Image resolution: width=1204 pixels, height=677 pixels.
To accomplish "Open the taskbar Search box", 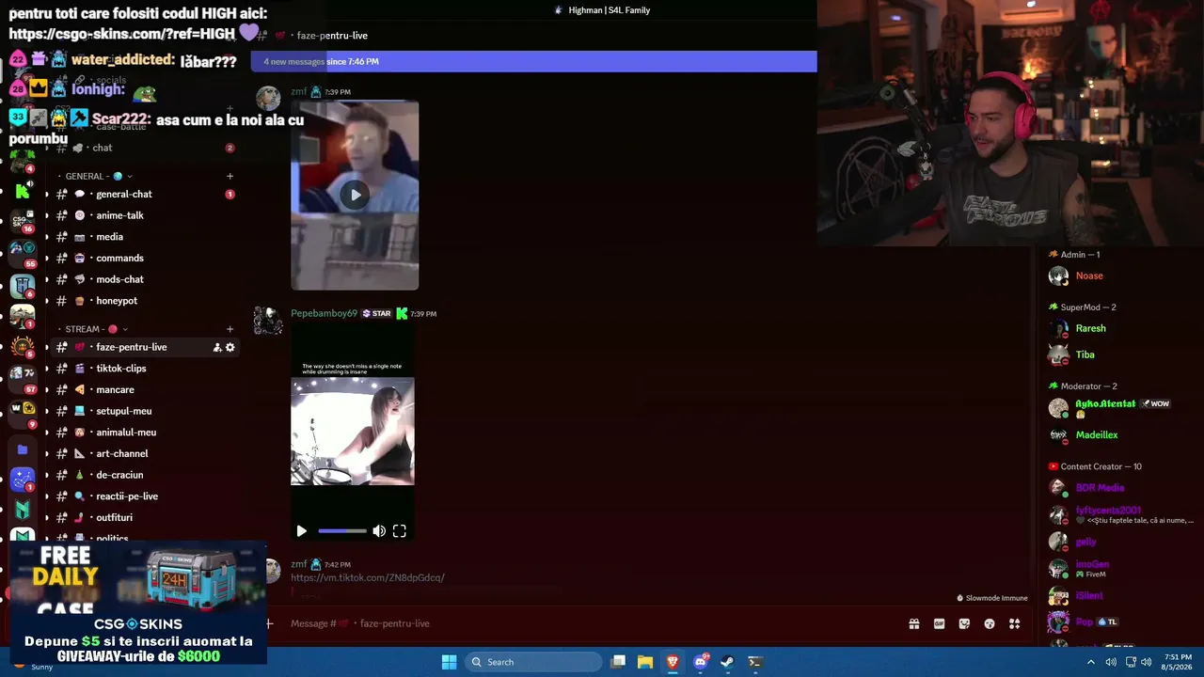I will (534, 662).
